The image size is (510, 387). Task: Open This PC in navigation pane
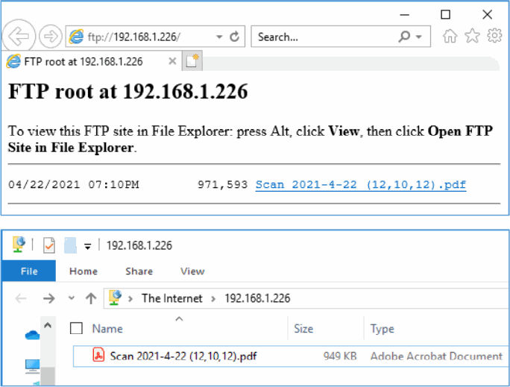[32, 366]
